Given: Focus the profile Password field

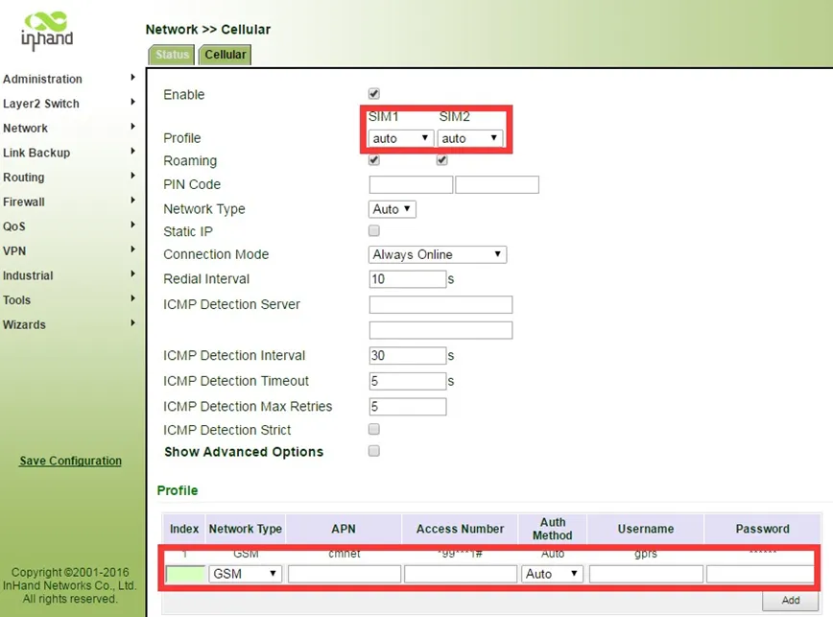Looking at the screenshot, I should [760, 574].
